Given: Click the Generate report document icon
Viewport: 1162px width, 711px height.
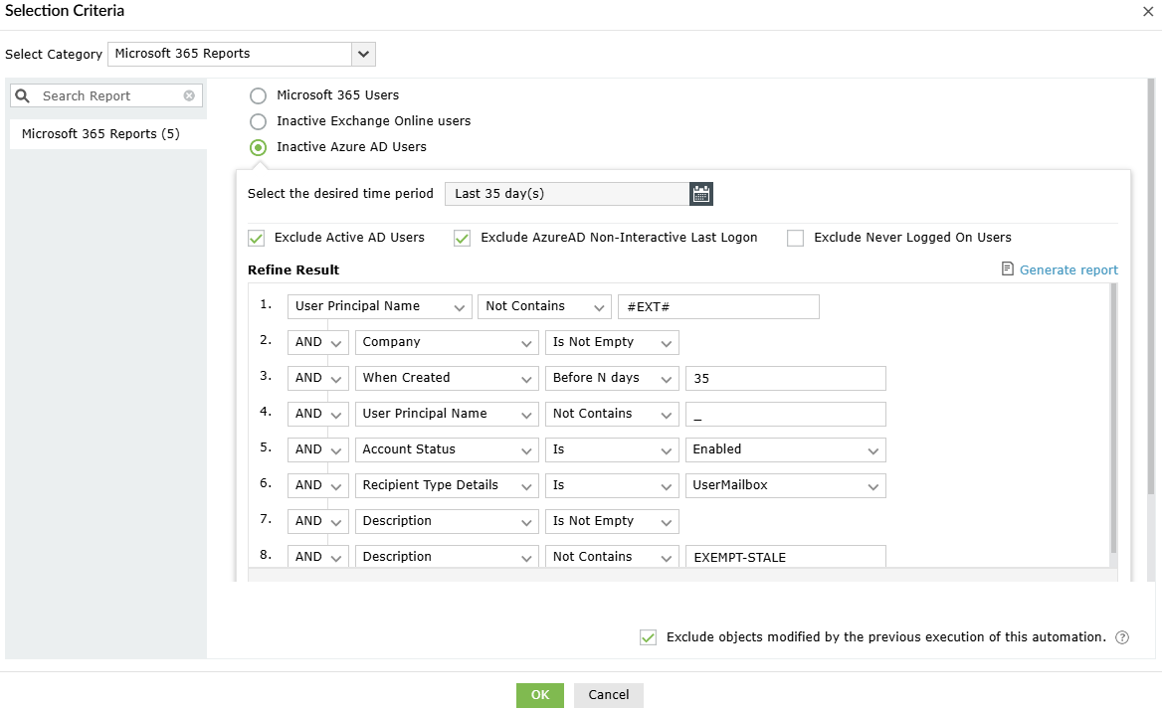Looking at the screenshot, I should tap(1008, 269).
